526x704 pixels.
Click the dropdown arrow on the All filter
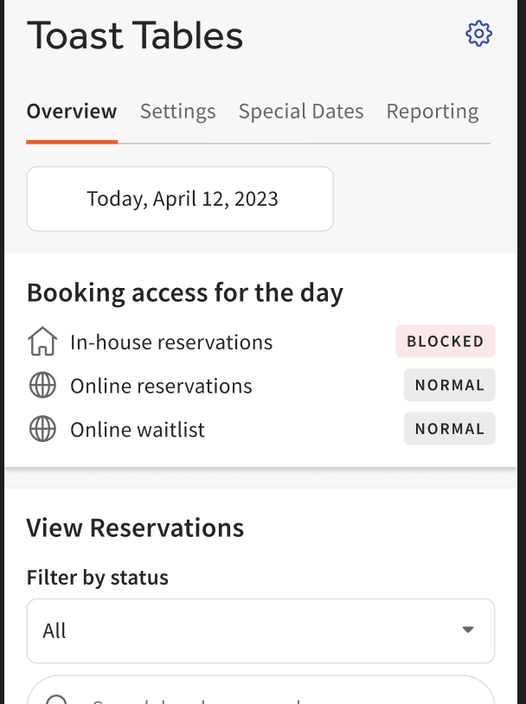(467, 630)
